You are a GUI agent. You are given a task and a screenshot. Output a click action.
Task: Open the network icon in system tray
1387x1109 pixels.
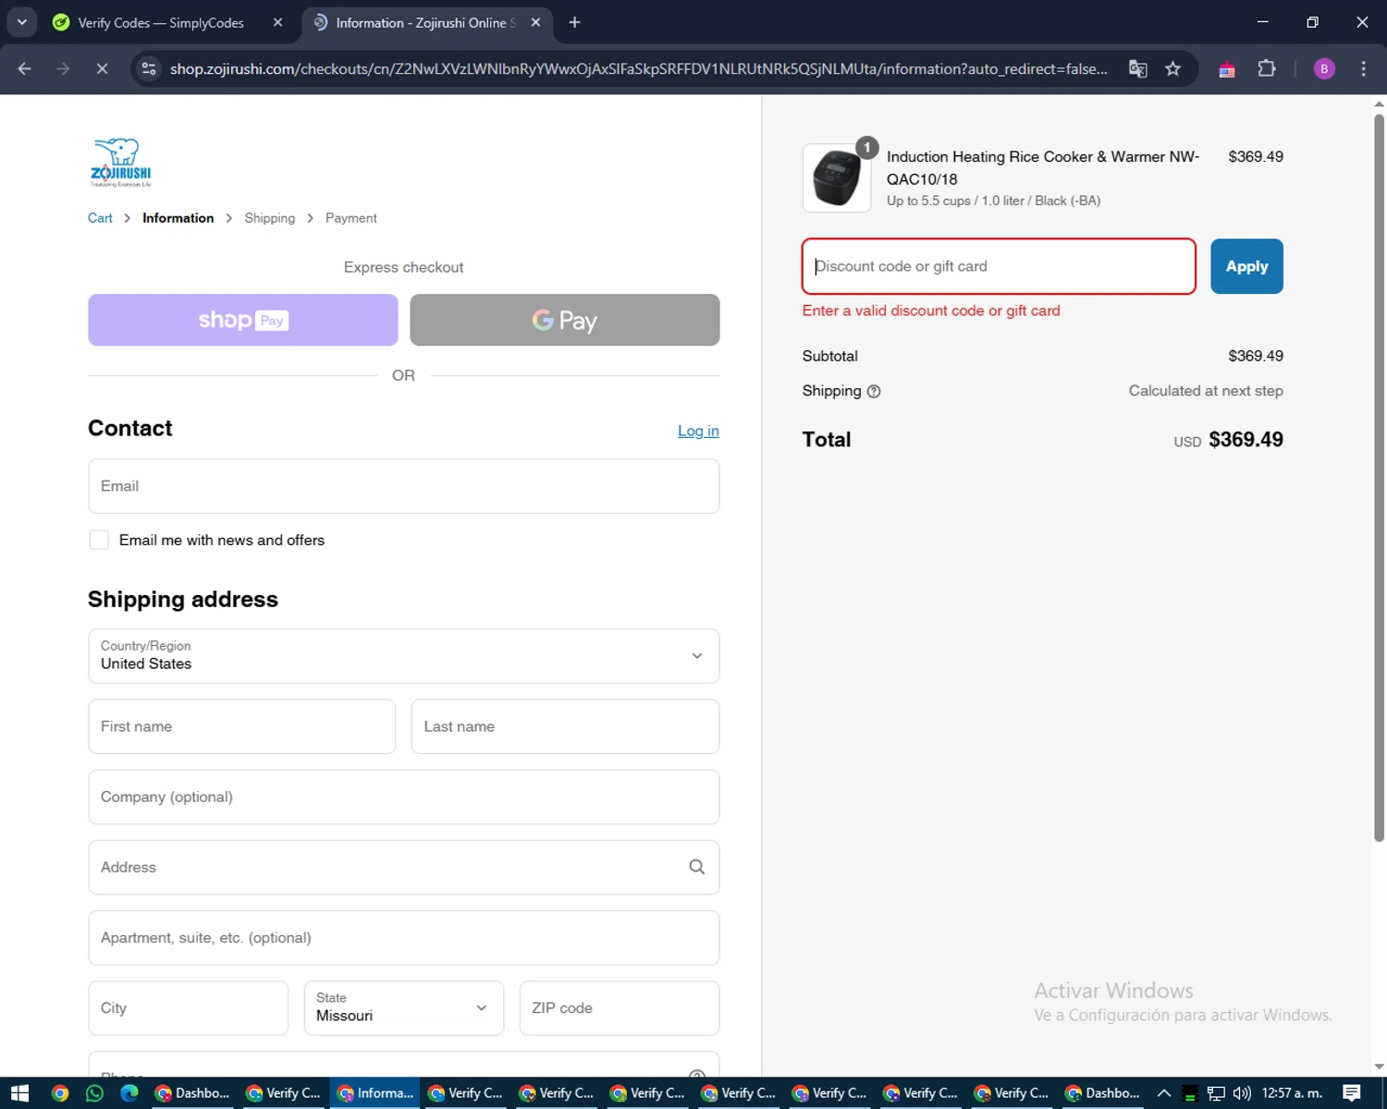click(1216, 1093)
